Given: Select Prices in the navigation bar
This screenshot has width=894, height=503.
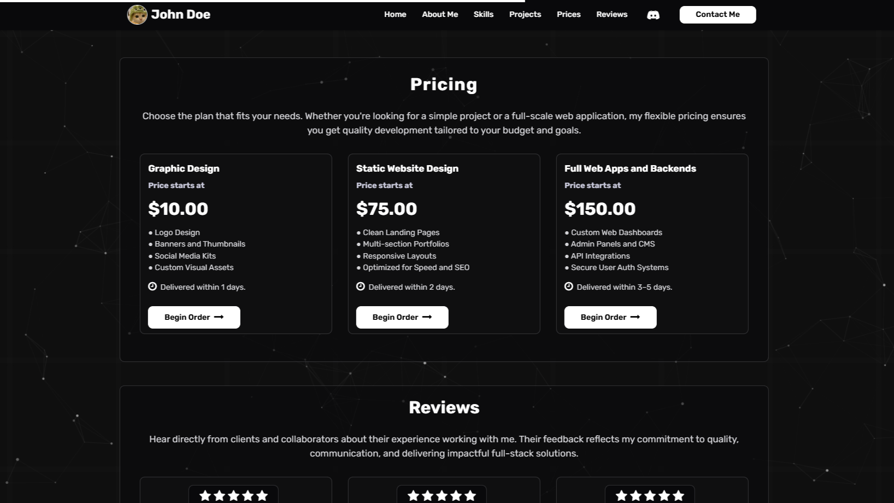Looking at the screenshot, I should coord(569,15).
